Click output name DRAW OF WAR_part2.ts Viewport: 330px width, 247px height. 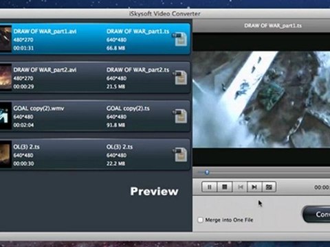tap(138, 70)
